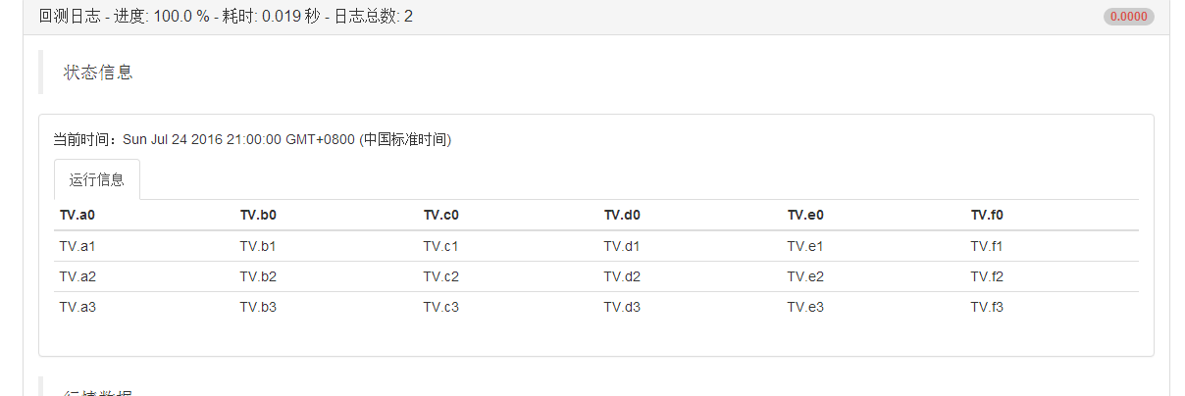The height and width of the screenshot is (396, 1185).
Task: Click the red 0.0000 badge
Action: pos(1128,17)
